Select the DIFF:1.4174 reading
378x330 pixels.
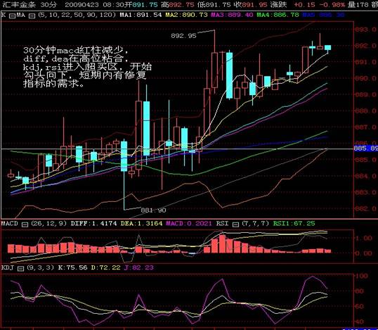93,224
